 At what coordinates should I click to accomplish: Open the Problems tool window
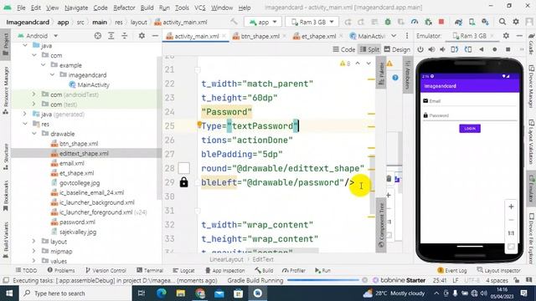tap(61, 270)
